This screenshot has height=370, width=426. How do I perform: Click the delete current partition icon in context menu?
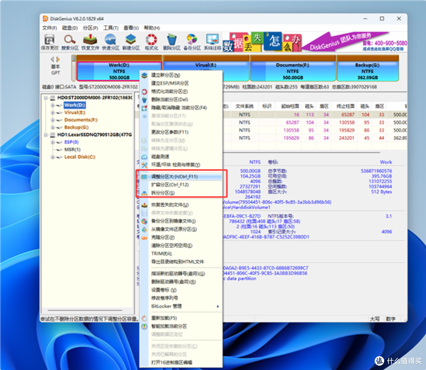tap(144, 100)
